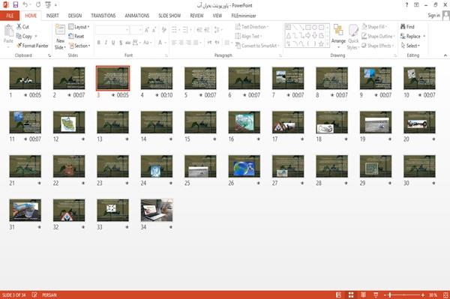Open the font name combo box
The height and width of the screenshot is (299, 450).
point(112,30)
